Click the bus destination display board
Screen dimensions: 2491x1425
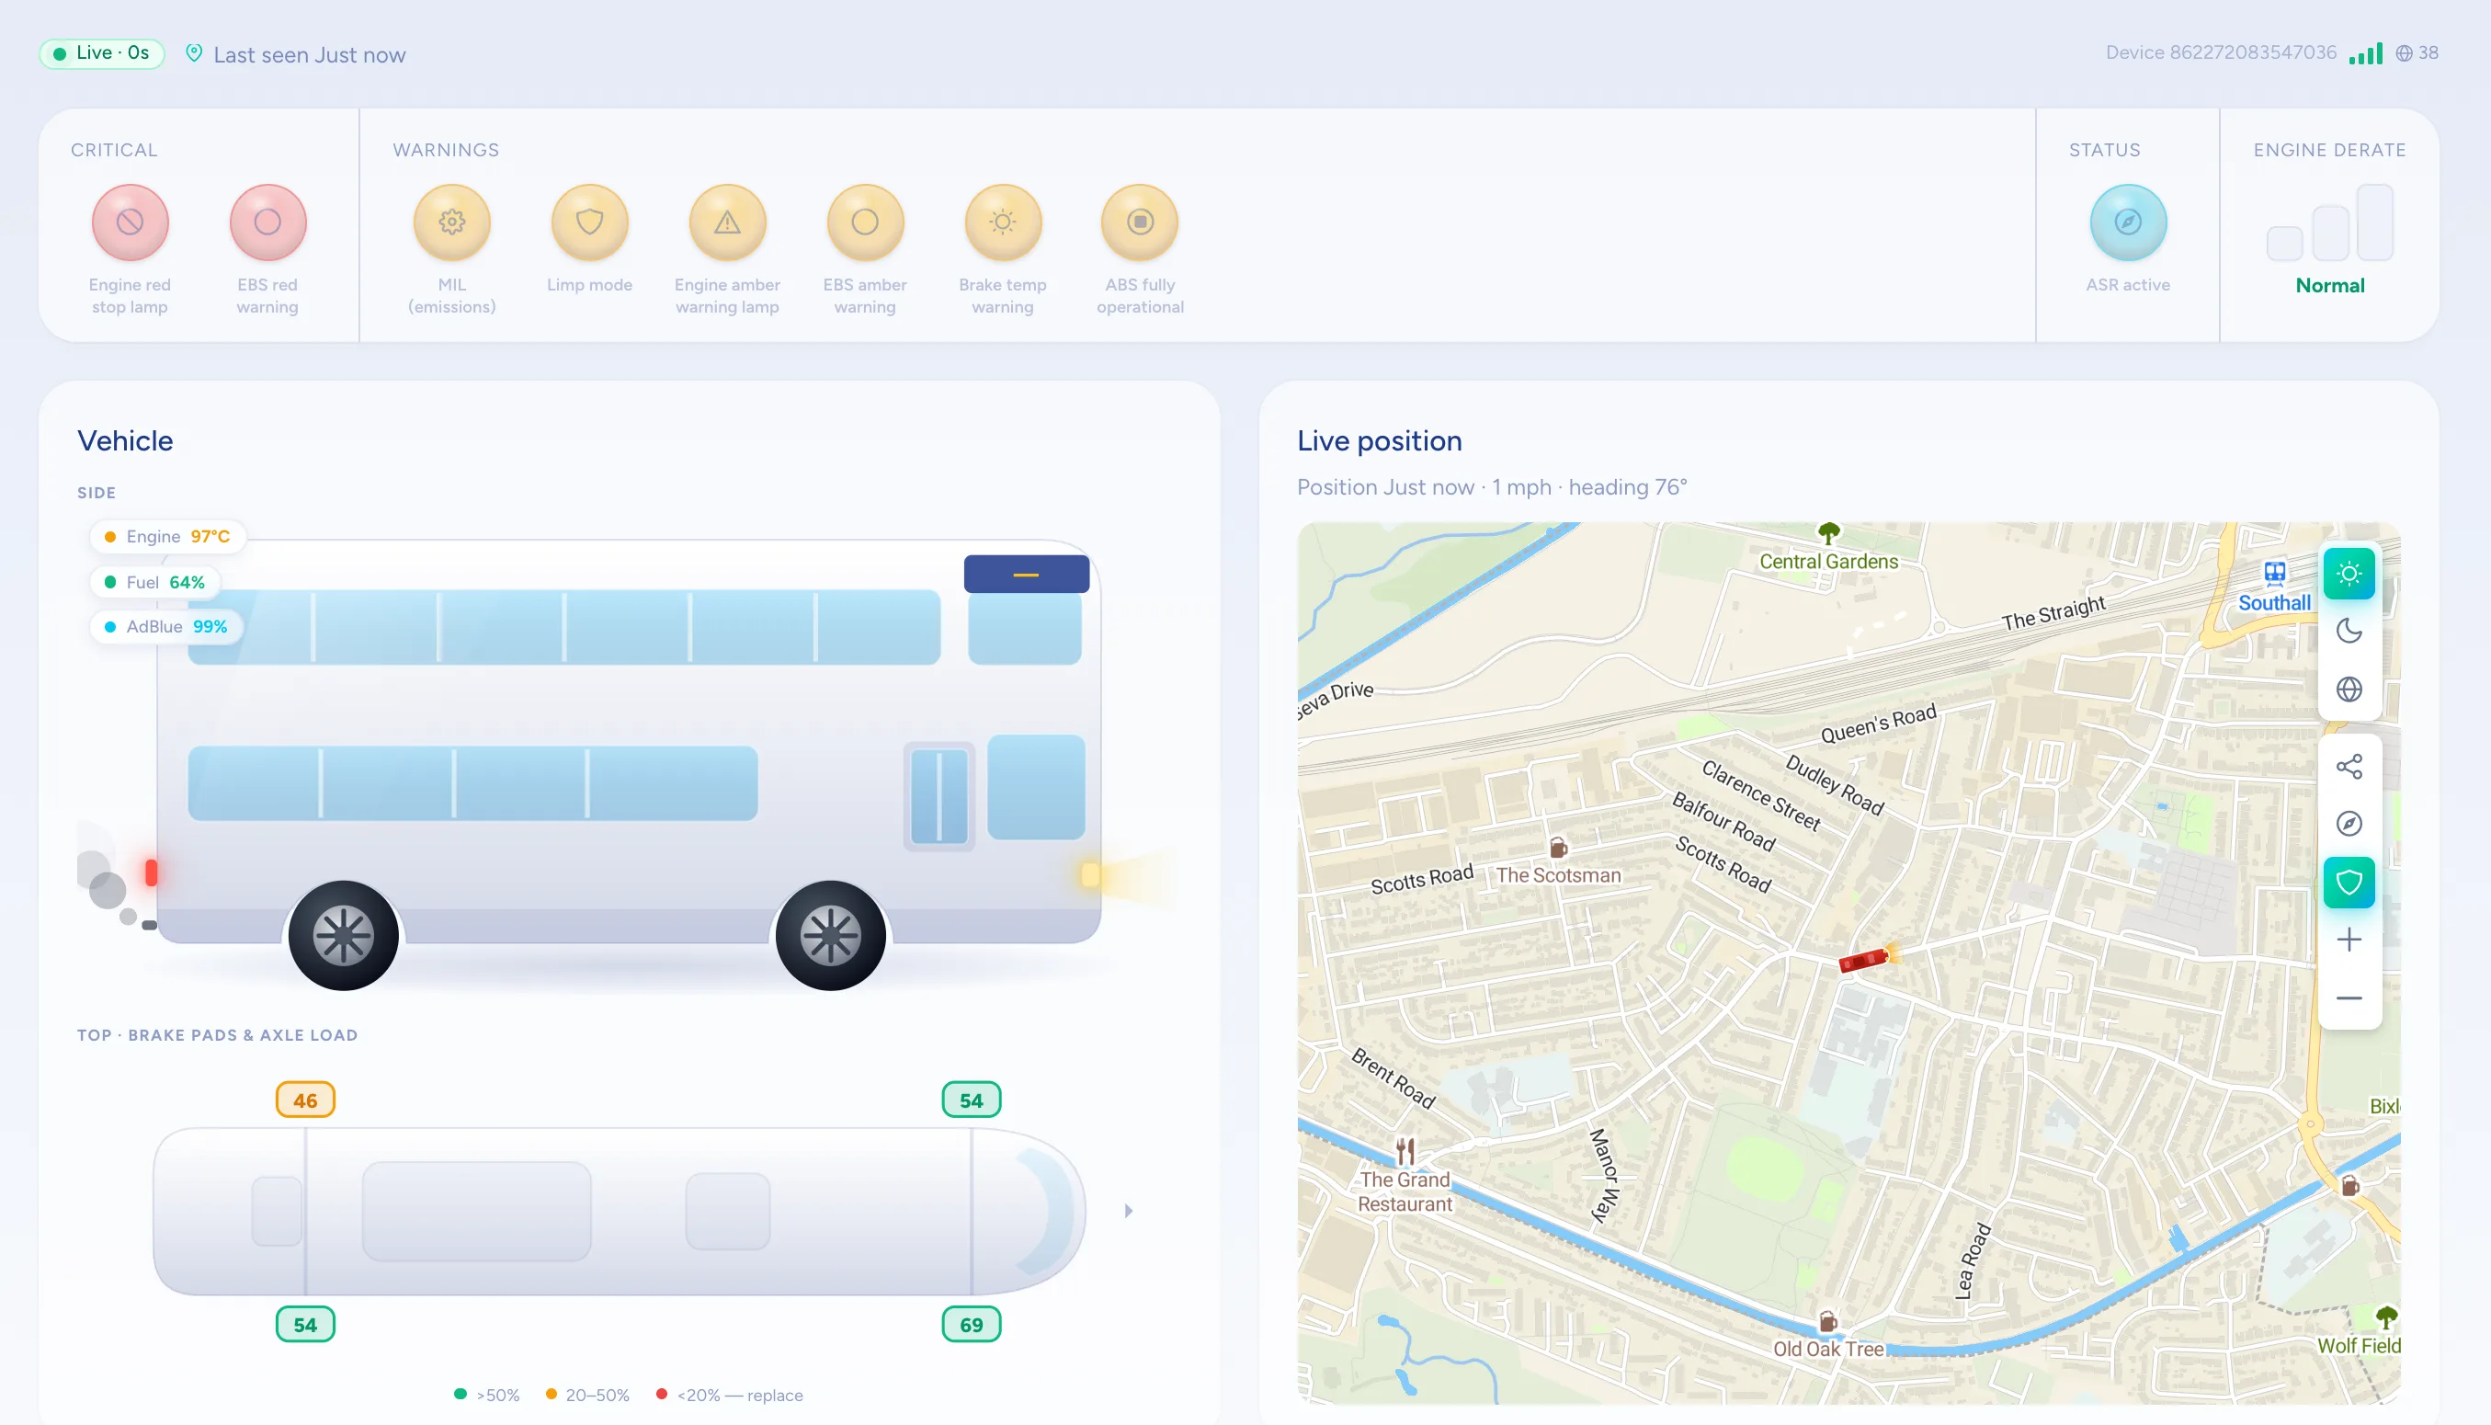pos(1027,575)
